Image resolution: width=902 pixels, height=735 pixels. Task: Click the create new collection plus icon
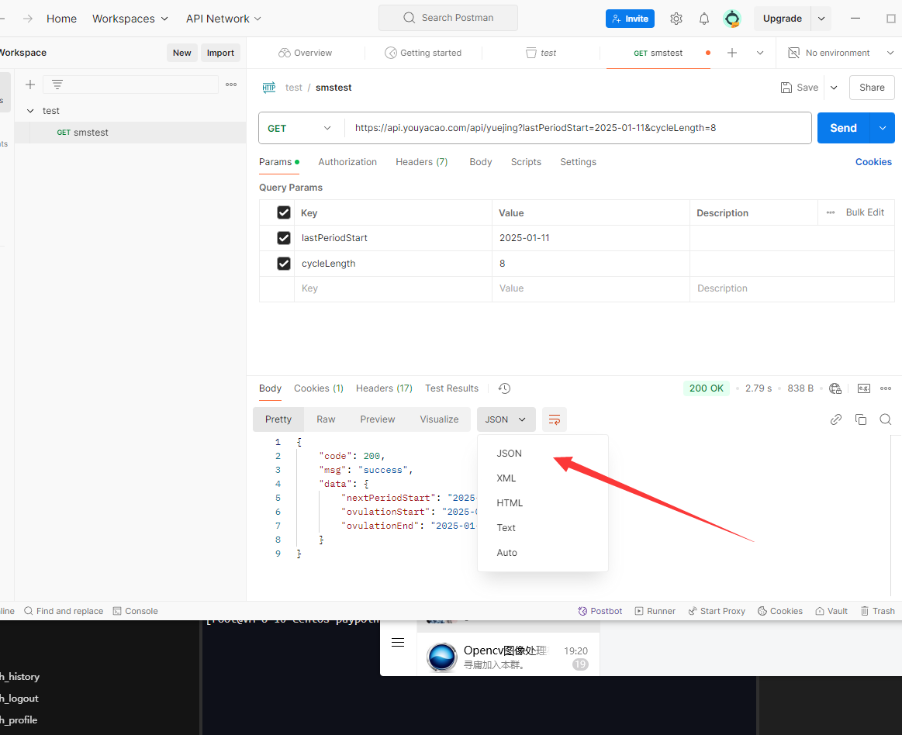coord(30,85)
